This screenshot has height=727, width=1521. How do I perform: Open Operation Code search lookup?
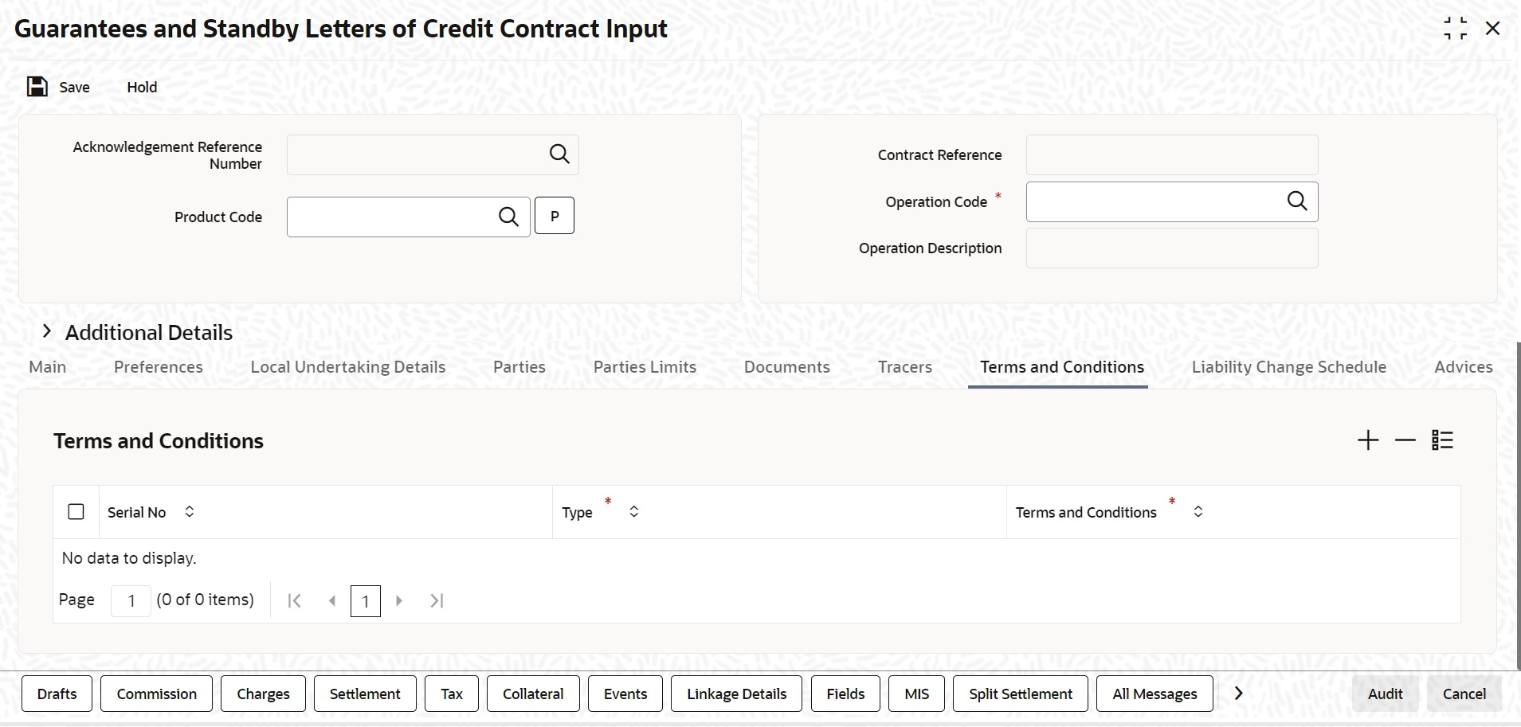coord(1297,201)
